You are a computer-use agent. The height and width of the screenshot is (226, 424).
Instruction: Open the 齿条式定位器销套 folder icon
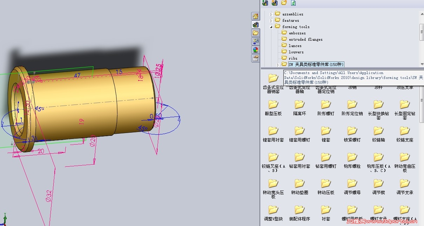(x=273, y=78)
